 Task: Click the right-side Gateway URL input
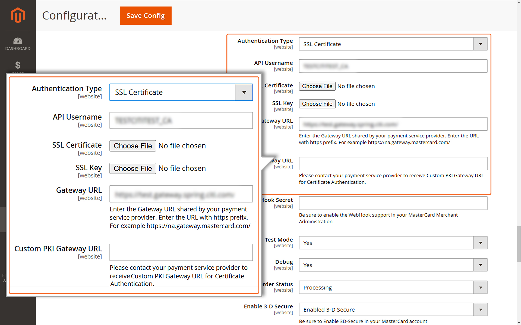click(x=393, y=124)
